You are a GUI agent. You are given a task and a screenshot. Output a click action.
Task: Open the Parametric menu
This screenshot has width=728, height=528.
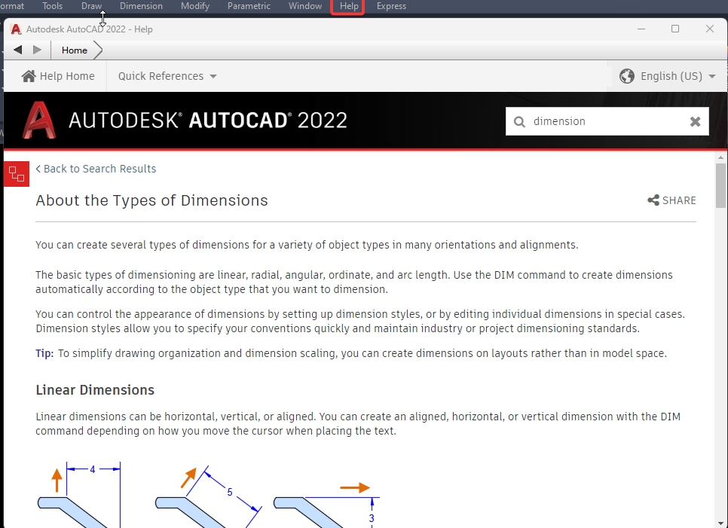(x=249, y=6)
